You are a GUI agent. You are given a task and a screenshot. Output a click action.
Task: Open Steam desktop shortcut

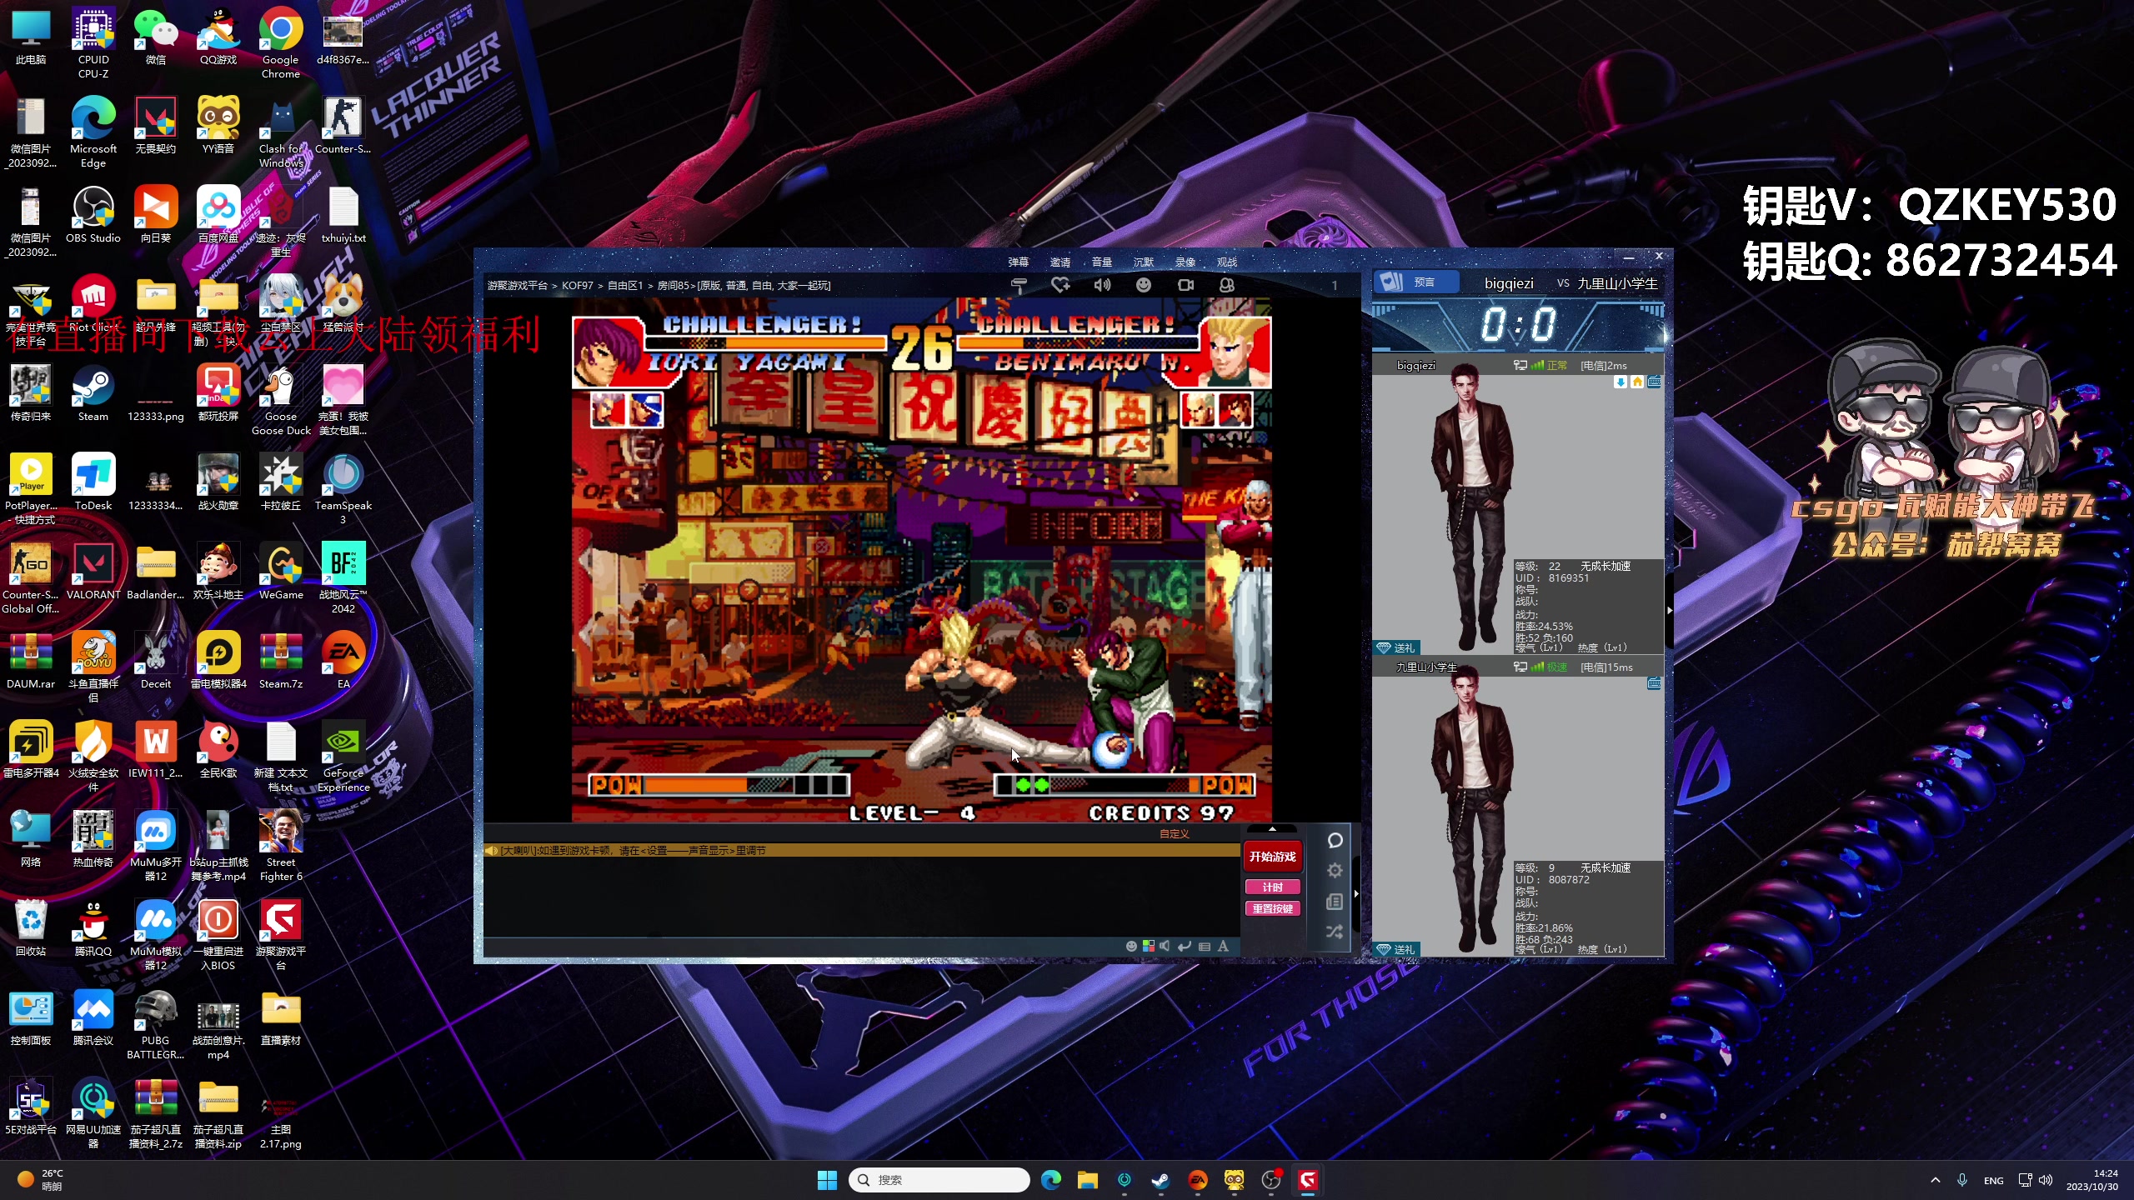click(93, 394)
